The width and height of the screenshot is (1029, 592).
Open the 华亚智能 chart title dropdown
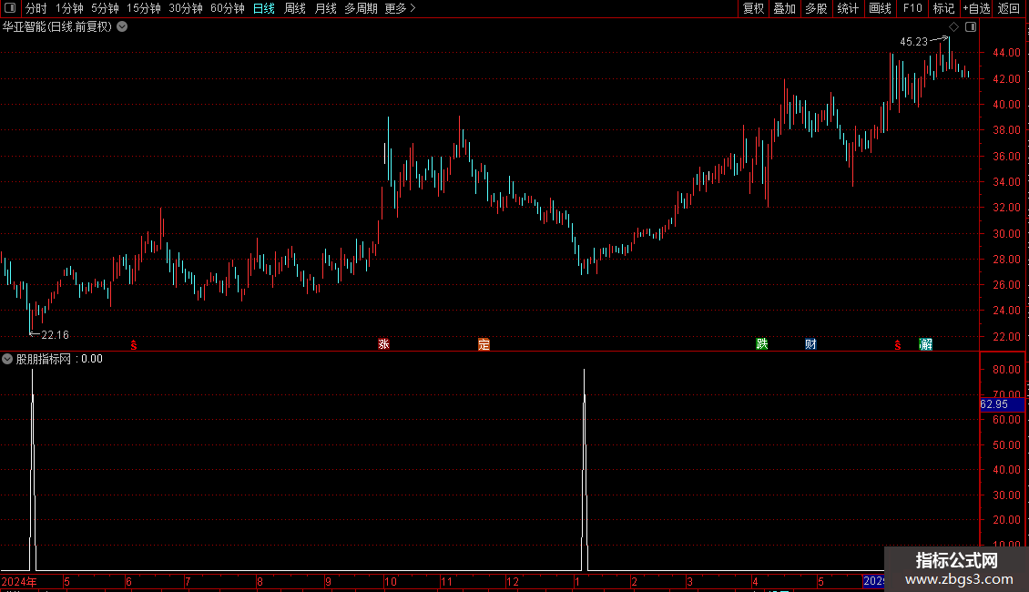pyautogui.click(x=122, y=27)
